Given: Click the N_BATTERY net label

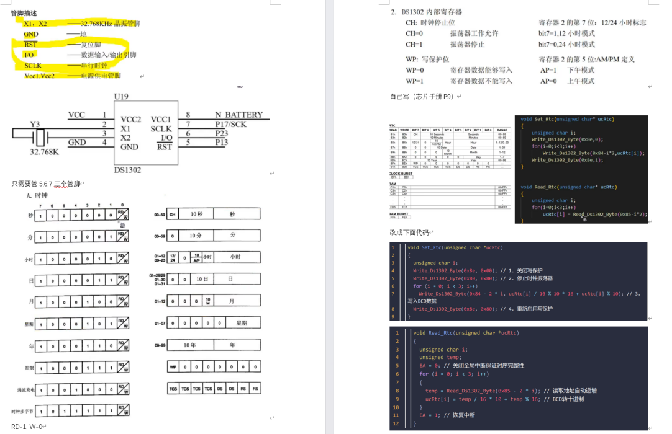Looking at the screenshot, I should click(238, 115).
